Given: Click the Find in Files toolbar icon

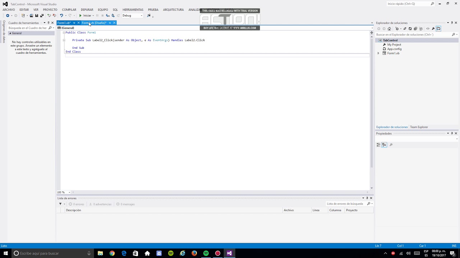Looking at the screenshot, I should click(x=148, y=15).
